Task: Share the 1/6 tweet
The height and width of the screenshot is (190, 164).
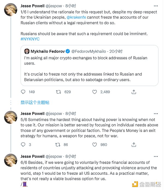Action: coord(134,92)
